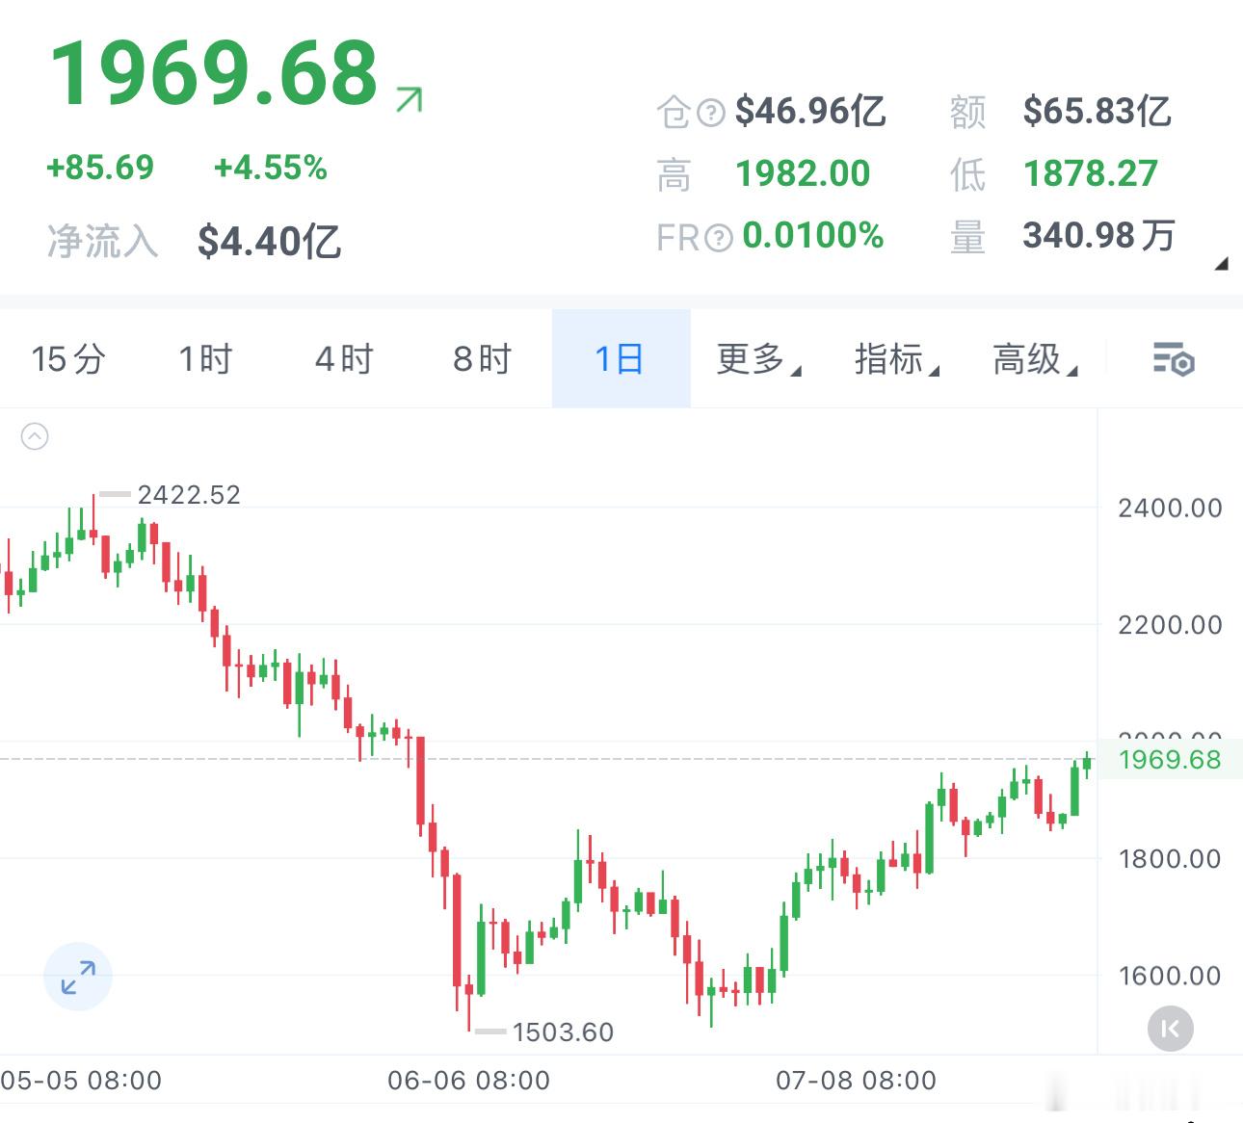The height and width of the screenshot is (1123, 1243).
Task: Click the high value 1982.00
Action: pos(803,173)
